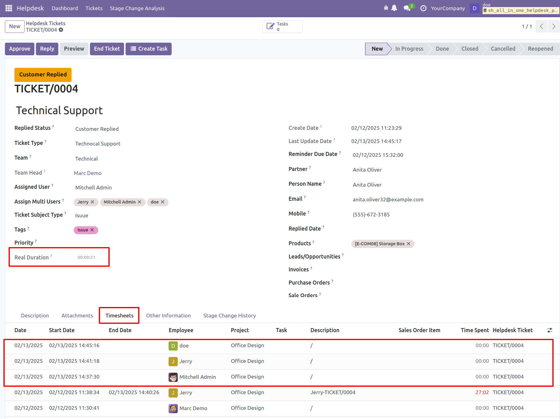Click the Preview button
The height and width of the screenshot is (419, 560).
[74, 49]
